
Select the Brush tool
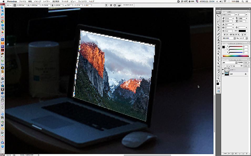pyautogui.click(x=218, y=37)
